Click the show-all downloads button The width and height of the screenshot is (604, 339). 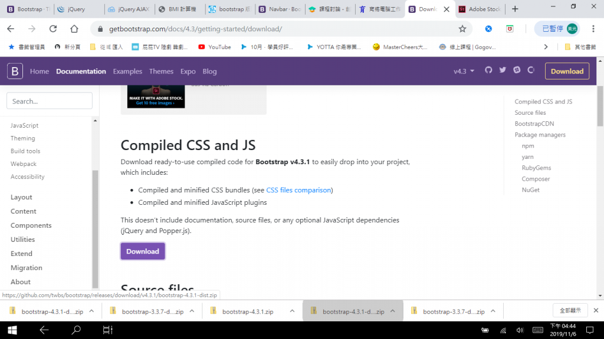pos(570,310)
